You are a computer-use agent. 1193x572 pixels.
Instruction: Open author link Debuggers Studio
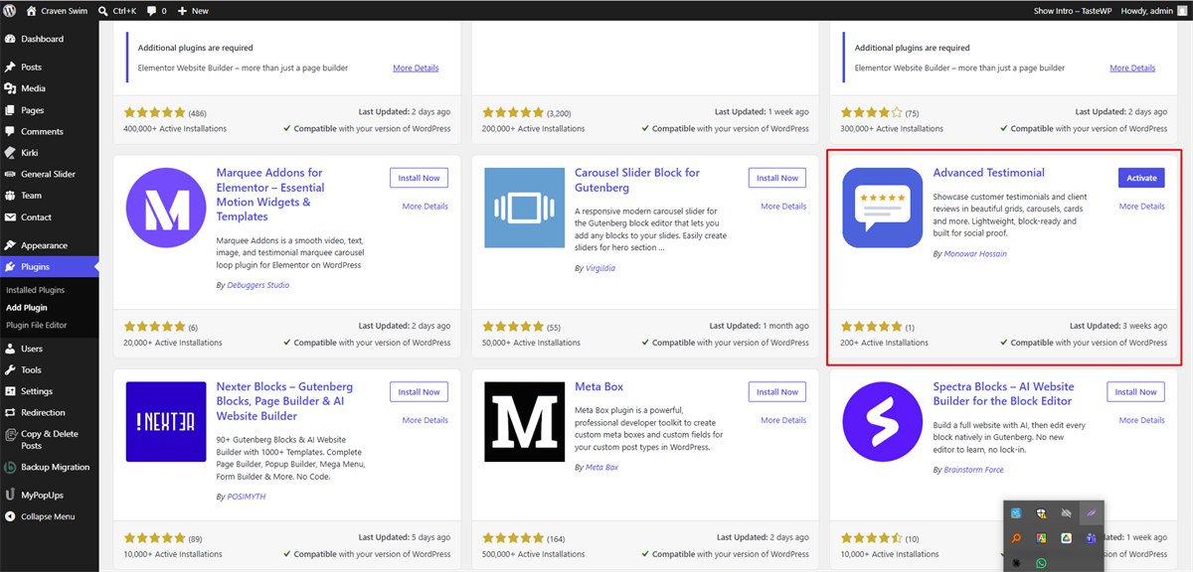click(258, 285)
